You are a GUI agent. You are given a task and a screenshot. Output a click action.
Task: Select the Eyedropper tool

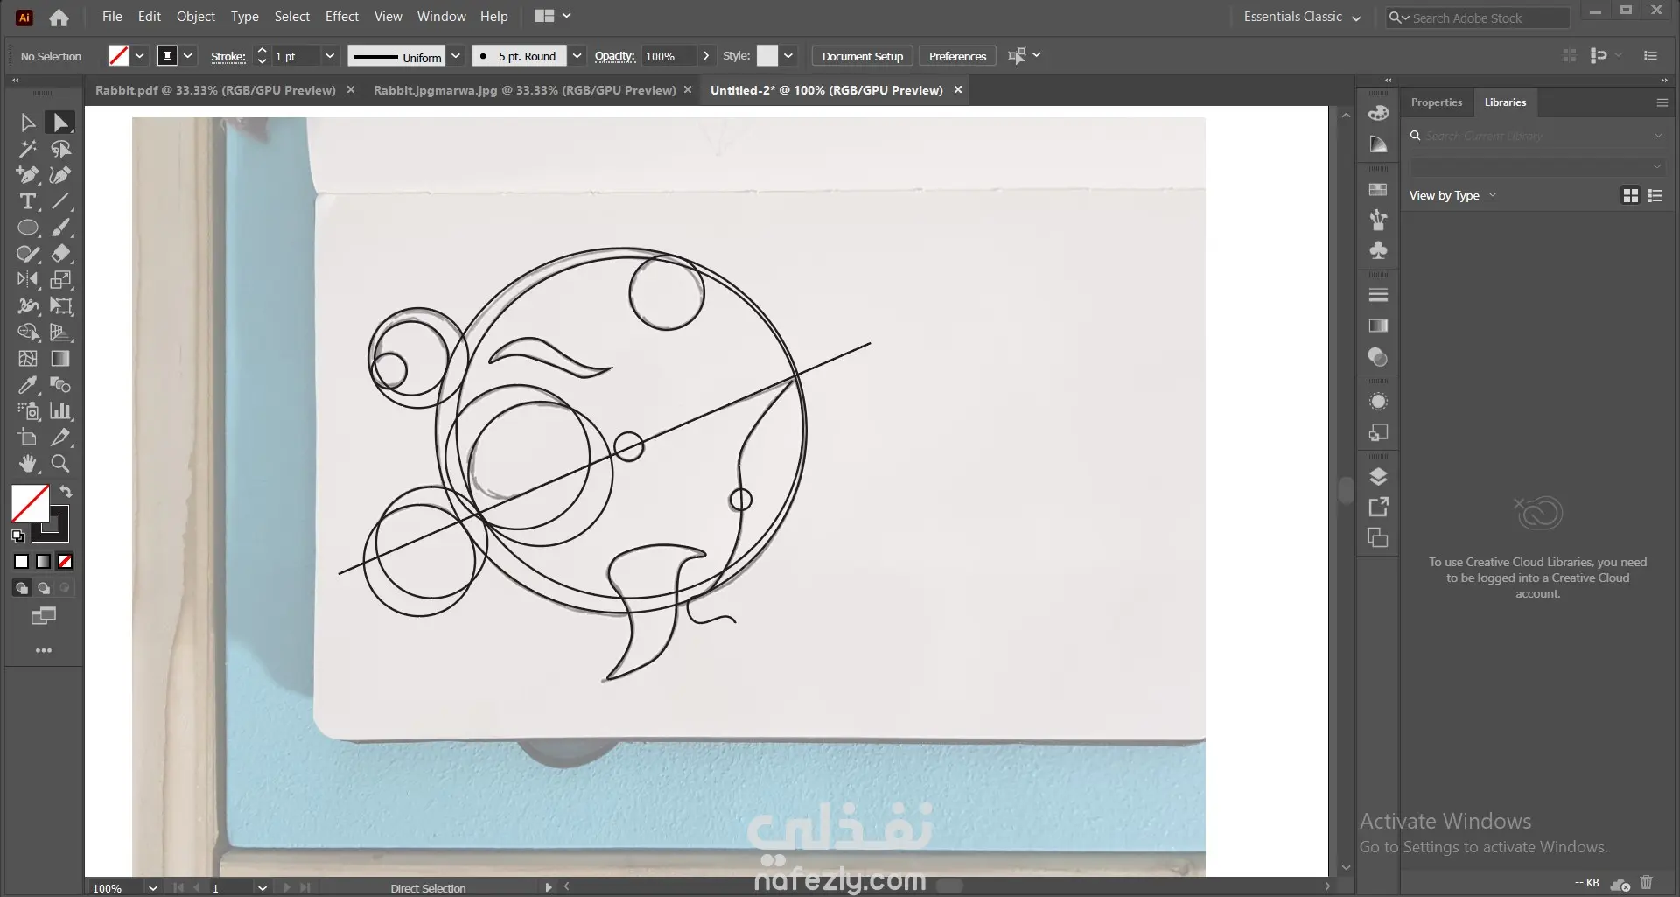(x=28, y=385)
